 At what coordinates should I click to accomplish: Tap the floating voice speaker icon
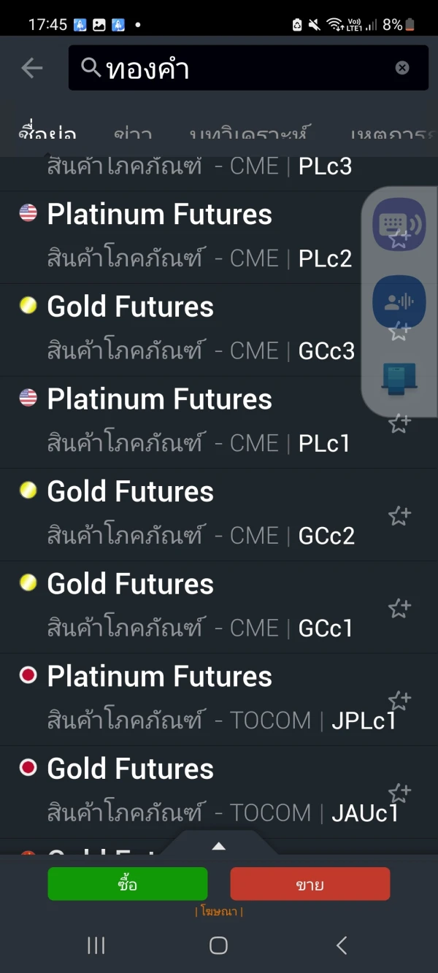(x=399, y=301)
